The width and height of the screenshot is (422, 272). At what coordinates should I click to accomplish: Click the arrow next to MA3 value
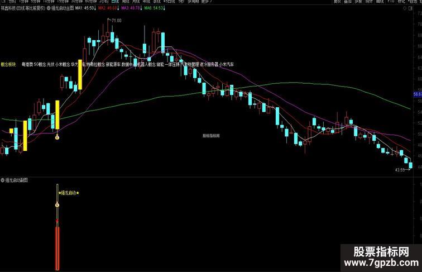(141, 8)
